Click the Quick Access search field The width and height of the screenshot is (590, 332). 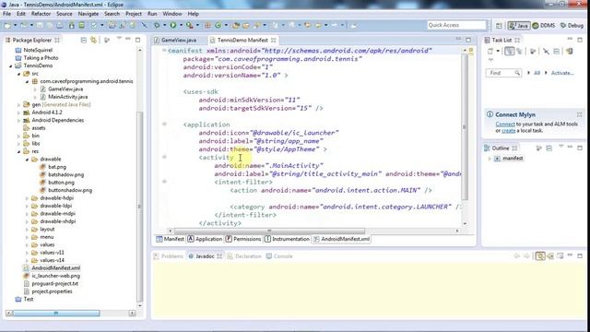456,25
